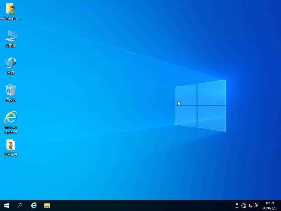281x211 pixels.
Task: Switch input language using the 英 indicator
Action: pyautogui.click(x=256, y=205)
